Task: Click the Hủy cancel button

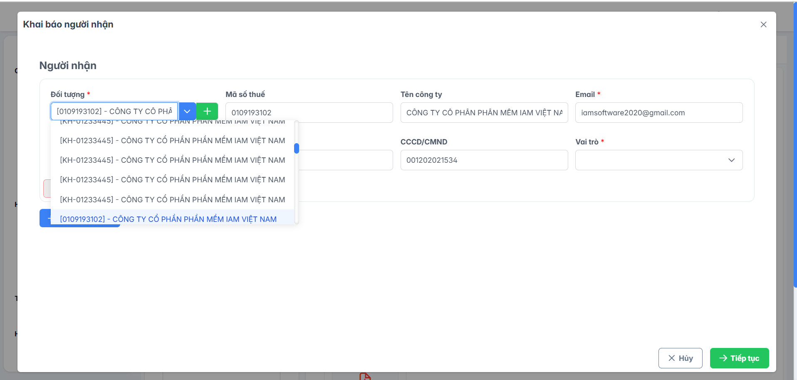Action: 680,358
